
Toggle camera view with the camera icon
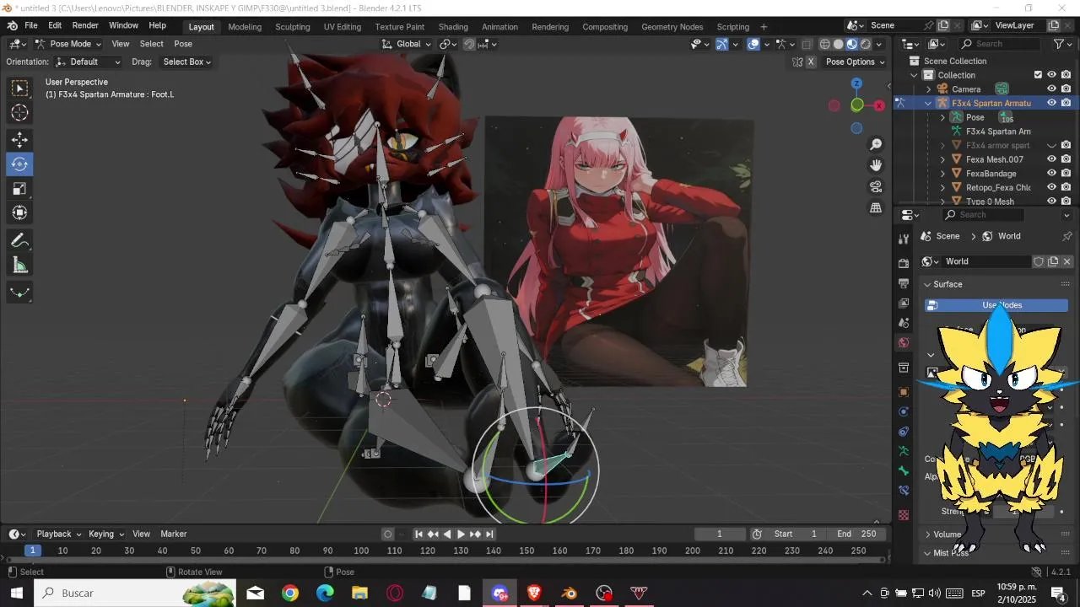point(876,186)
